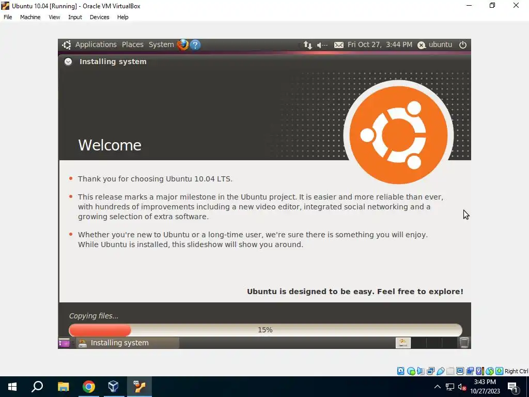
Task: Open the Ubuntu Applications menu
Action: click(x=96, y=44)
